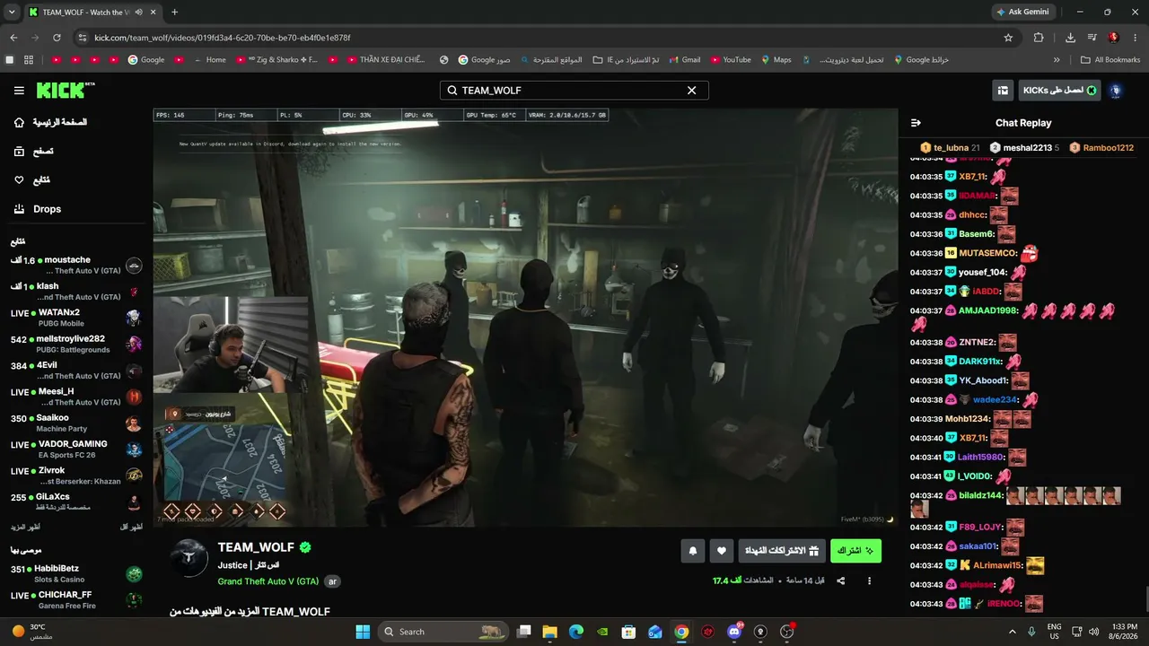Open the Chrome tab search dropdown
1149x646 pixels.
pos(12,12)
